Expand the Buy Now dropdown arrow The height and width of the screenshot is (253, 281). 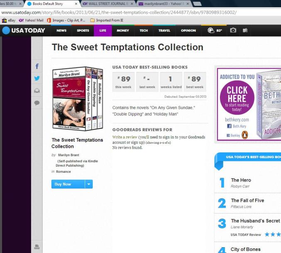89,184
